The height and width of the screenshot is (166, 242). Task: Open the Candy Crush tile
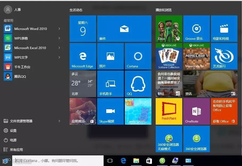[x=138, y=111]
